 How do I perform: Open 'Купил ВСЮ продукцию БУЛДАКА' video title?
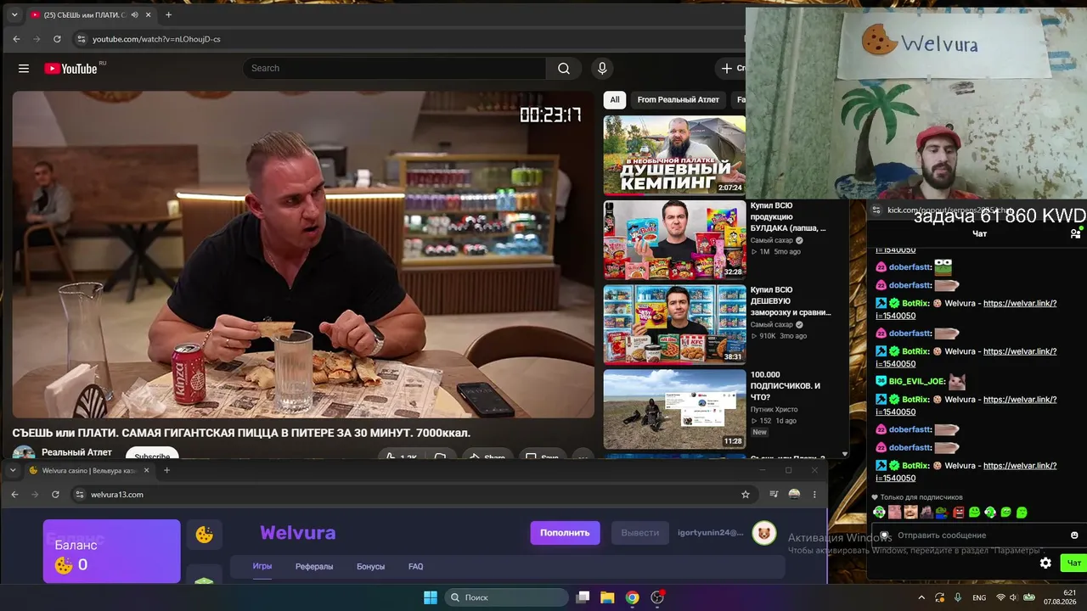(x=788, y=216)
